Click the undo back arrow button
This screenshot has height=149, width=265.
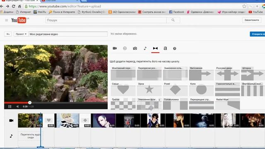point(8,34)
